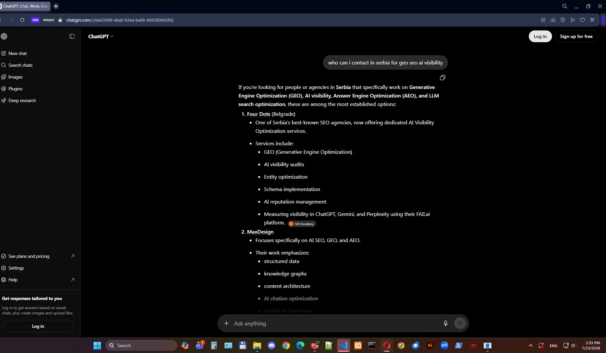Open the Help link
The image size is (606, 353).
point(38,280)
